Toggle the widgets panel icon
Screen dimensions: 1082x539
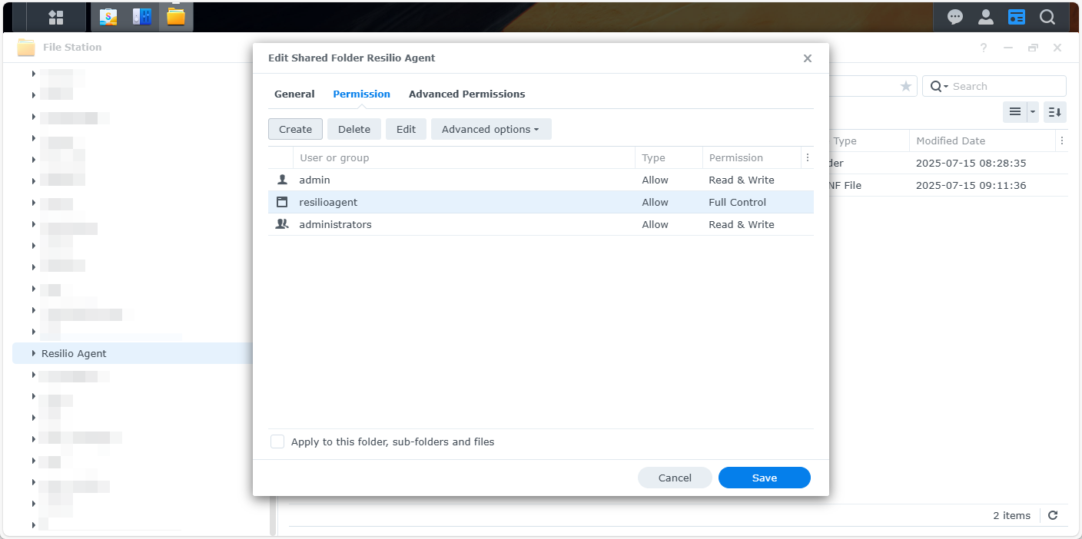coord(1017,17)
